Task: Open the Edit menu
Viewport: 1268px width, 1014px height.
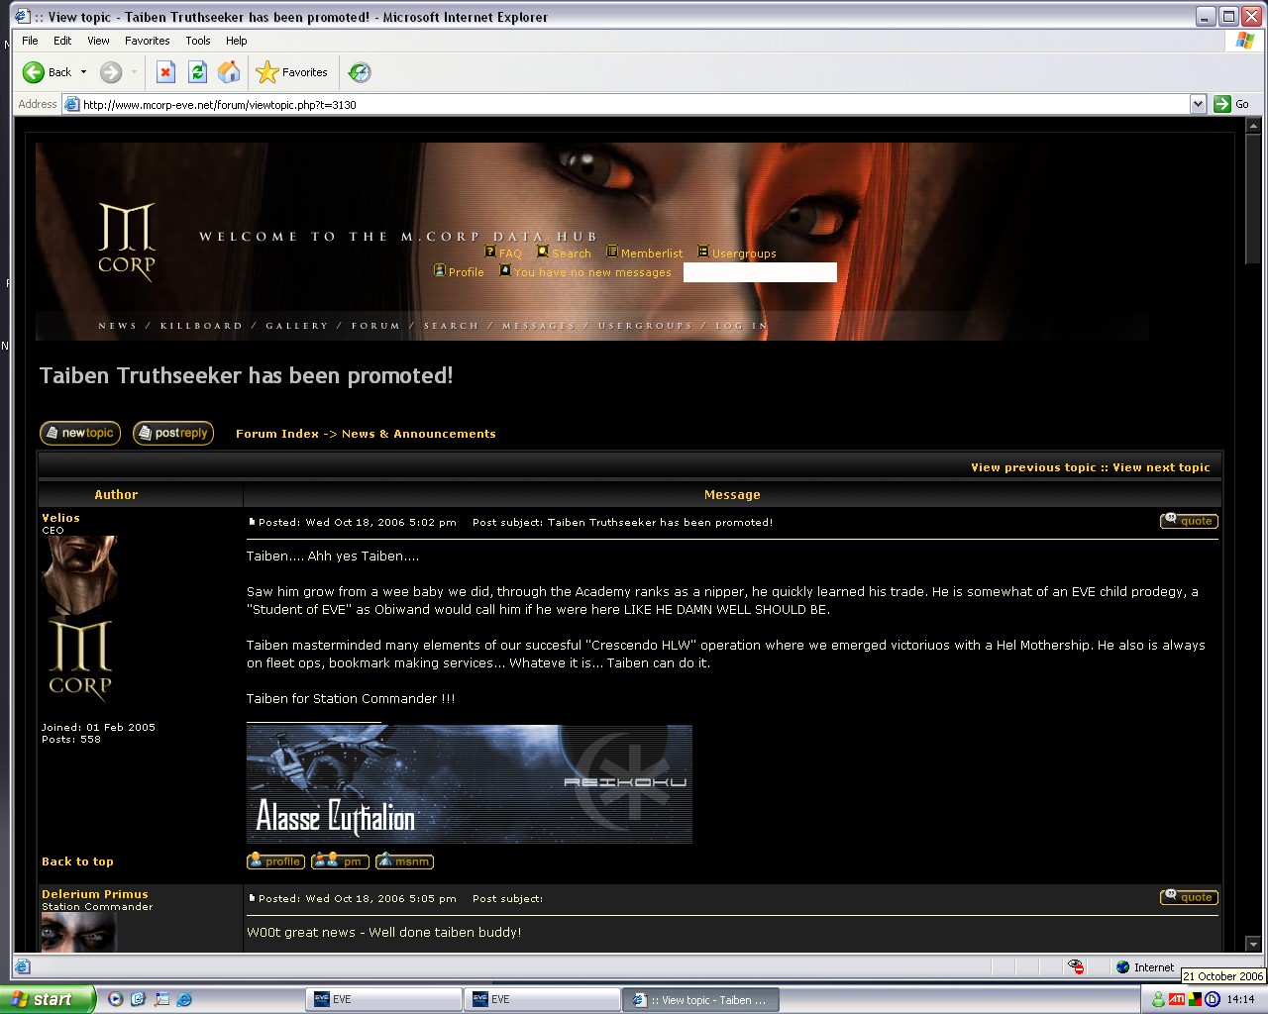Action: point(62,41)
